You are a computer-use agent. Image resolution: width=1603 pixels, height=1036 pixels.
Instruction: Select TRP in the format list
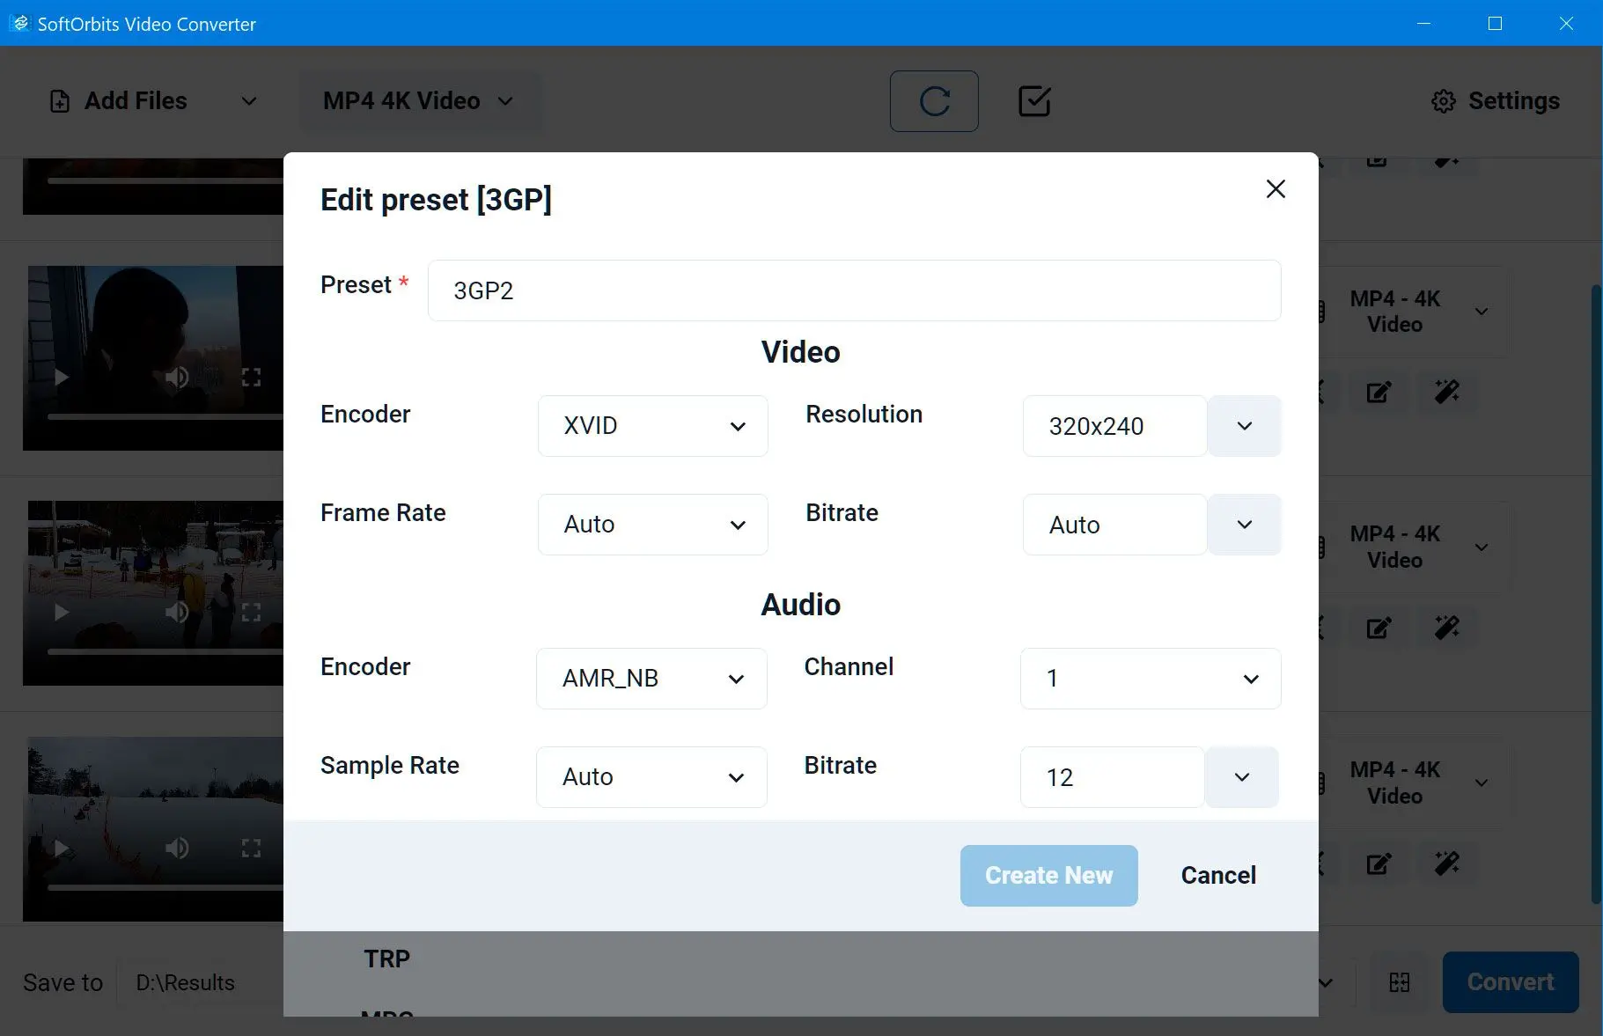[387, 959]
